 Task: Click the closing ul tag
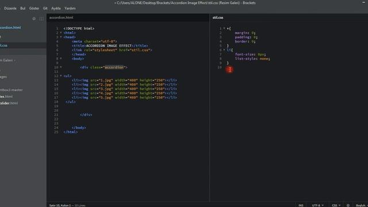[x=71, y=102]
